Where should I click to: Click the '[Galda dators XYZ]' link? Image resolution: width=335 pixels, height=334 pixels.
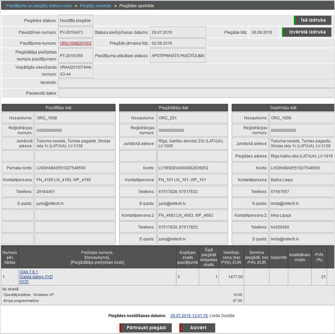[36, 277]
